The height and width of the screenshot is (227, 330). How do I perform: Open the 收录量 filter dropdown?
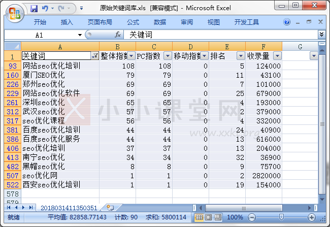click(277, 56)
